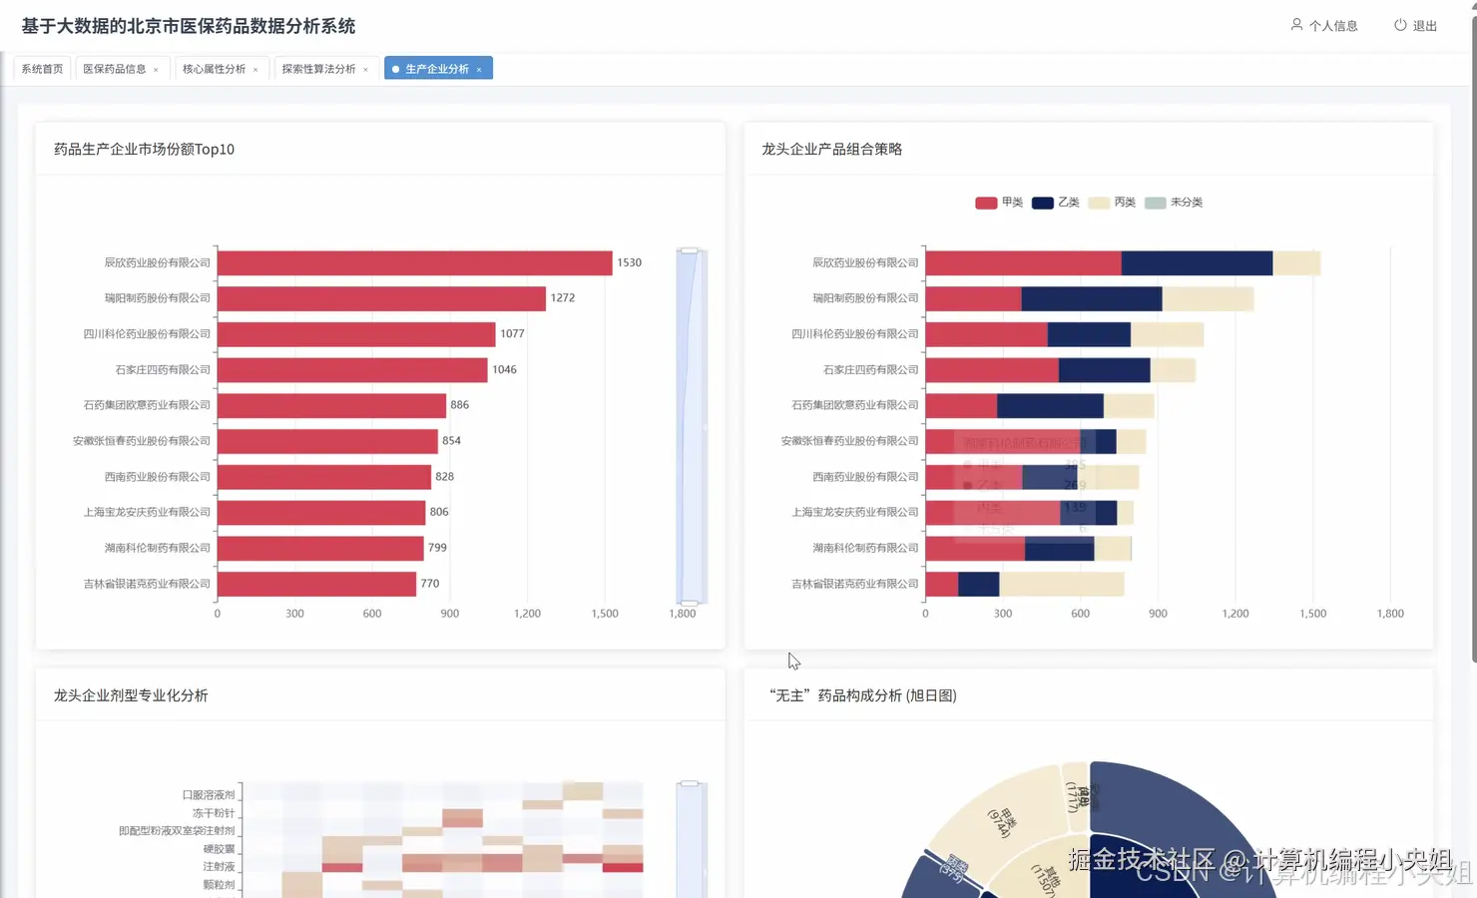Screen dimensions: 1477x898
Task: Click the bar labeled 806
Action: click(321, 512)
